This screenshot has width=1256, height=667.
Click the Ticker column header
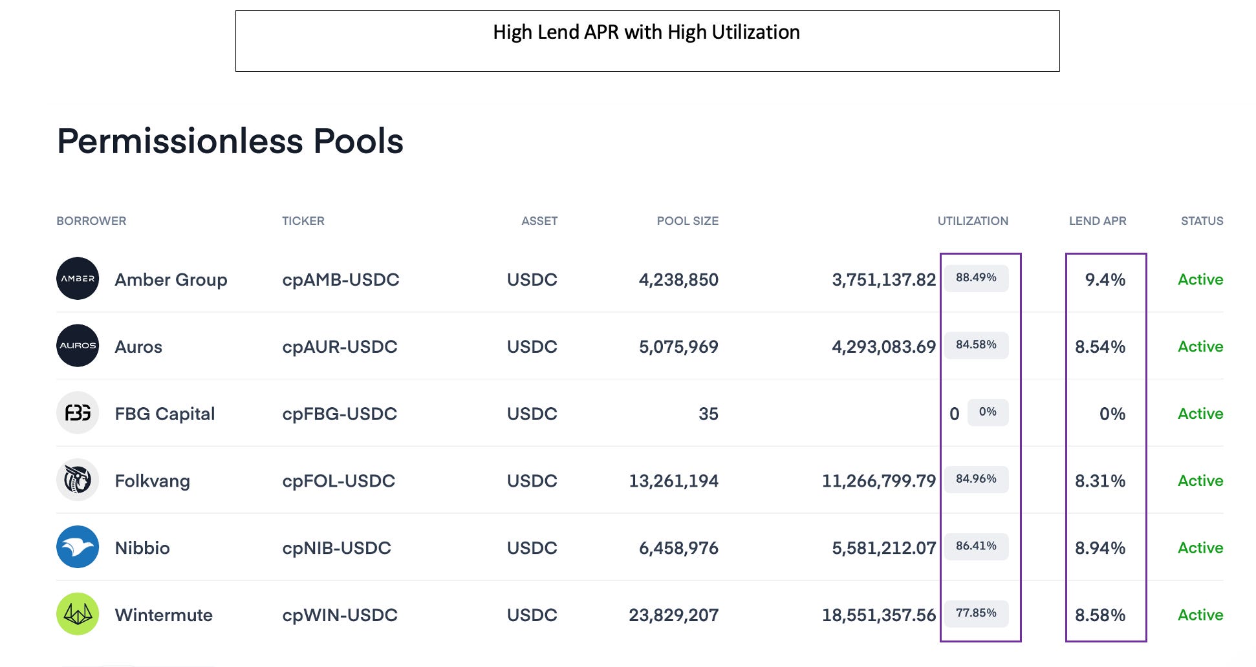pyautogui.click(x=303, y=221)
